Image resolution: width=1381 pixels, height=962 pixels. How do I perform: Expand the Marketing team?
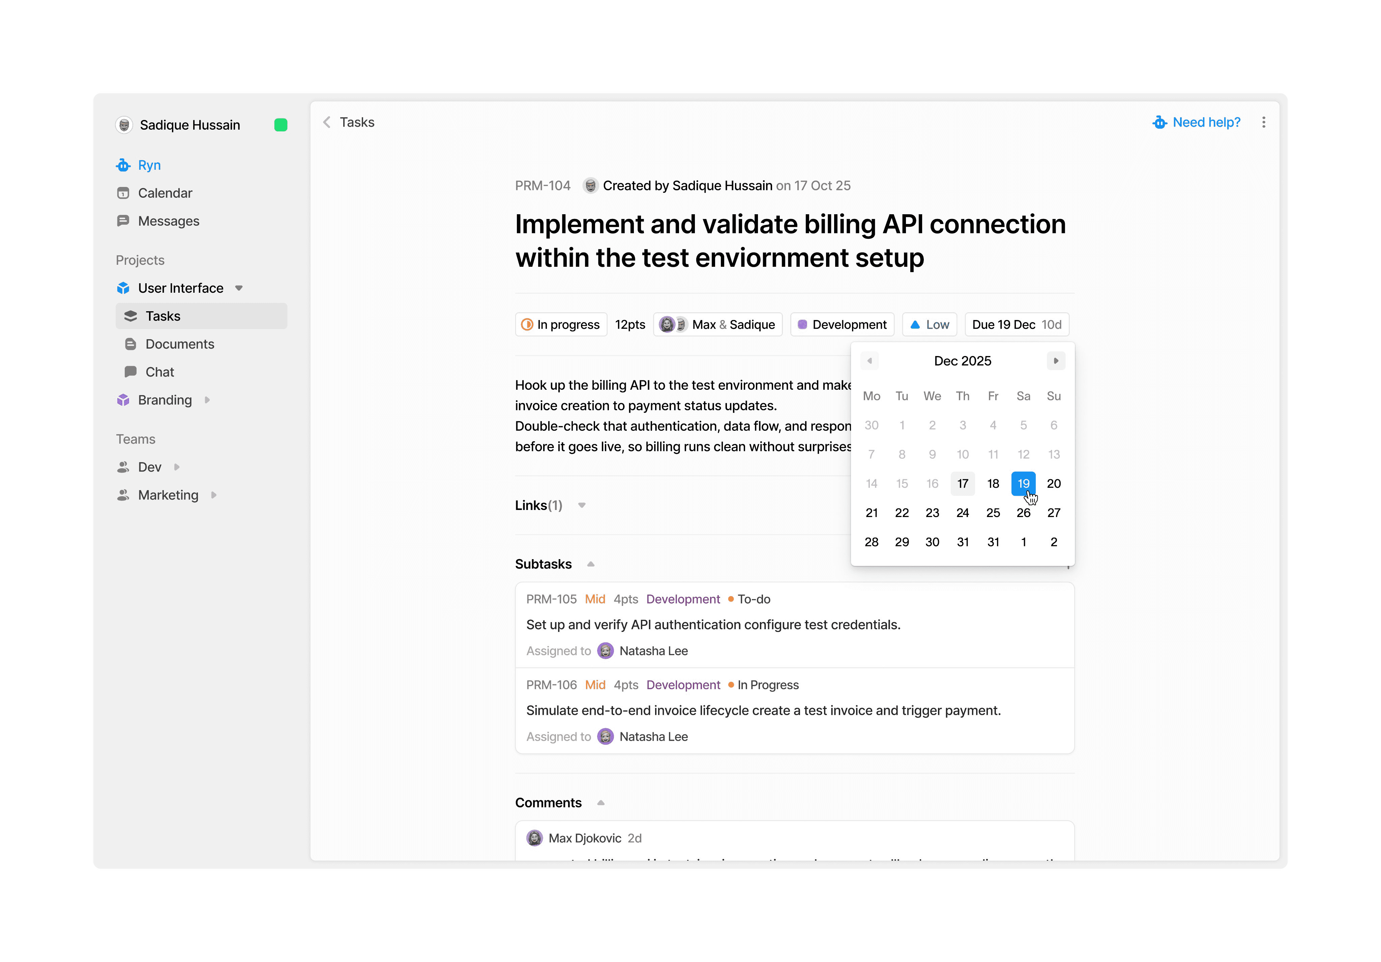point(213,495)
